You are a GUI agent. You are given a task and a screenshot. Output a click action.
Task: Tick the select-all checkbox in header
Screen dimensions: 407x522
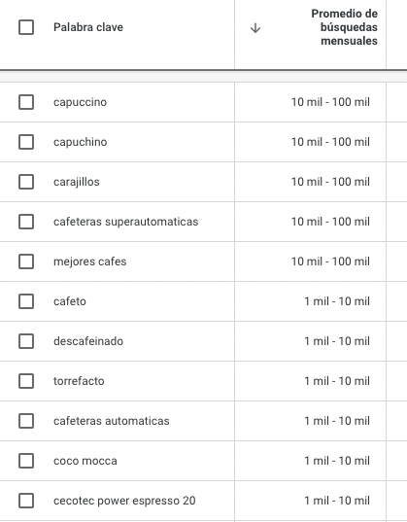click(26, 27)
